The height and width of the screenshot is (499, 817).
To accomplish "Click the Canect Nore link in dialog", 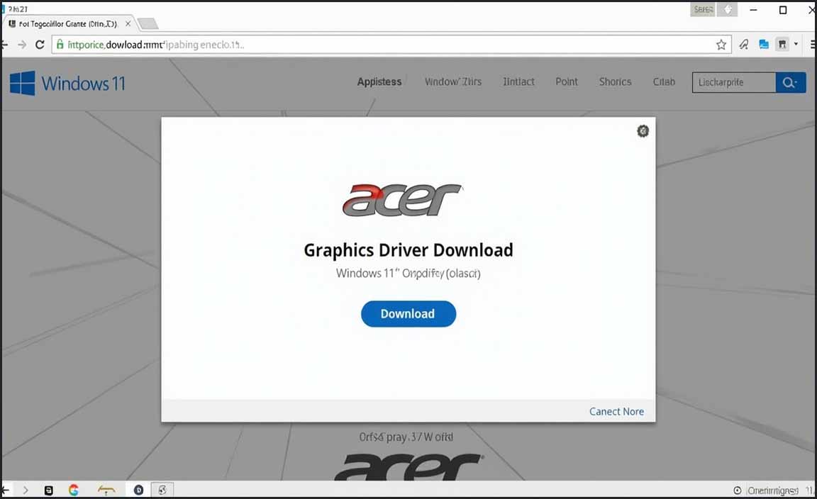I will click(x=616, y=411).
